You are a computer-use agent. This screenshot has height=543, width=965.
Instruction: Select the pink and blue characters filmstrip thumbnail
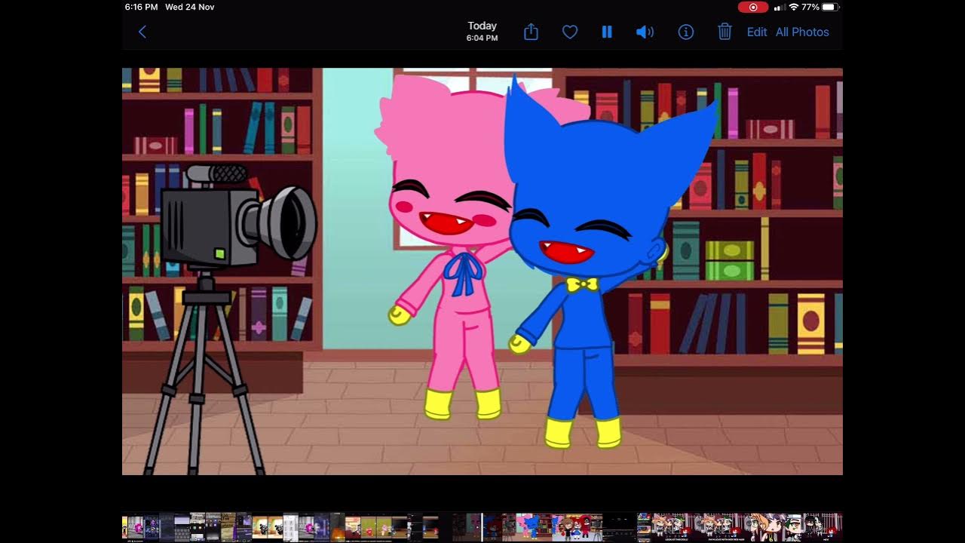coord(527,526)
